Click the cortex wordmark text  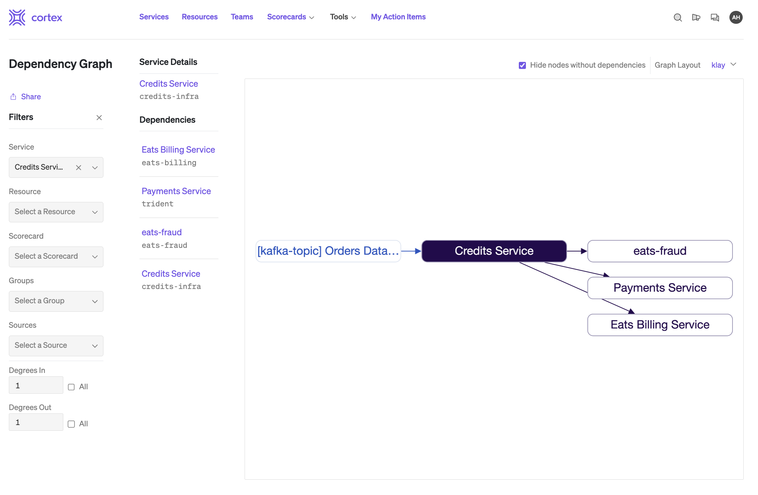[47, 18]
